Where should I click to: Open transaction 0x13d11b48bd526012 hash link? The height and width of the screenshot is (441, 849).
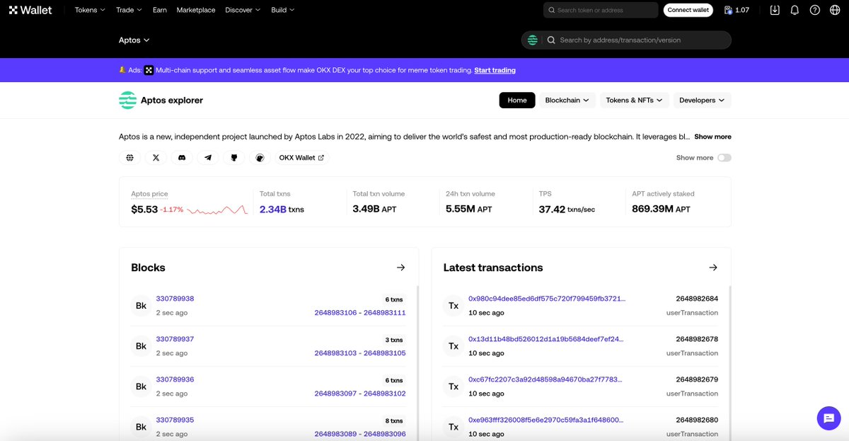coord(547,339)
